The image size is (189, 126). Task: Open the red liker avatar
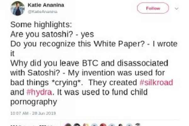102,125
